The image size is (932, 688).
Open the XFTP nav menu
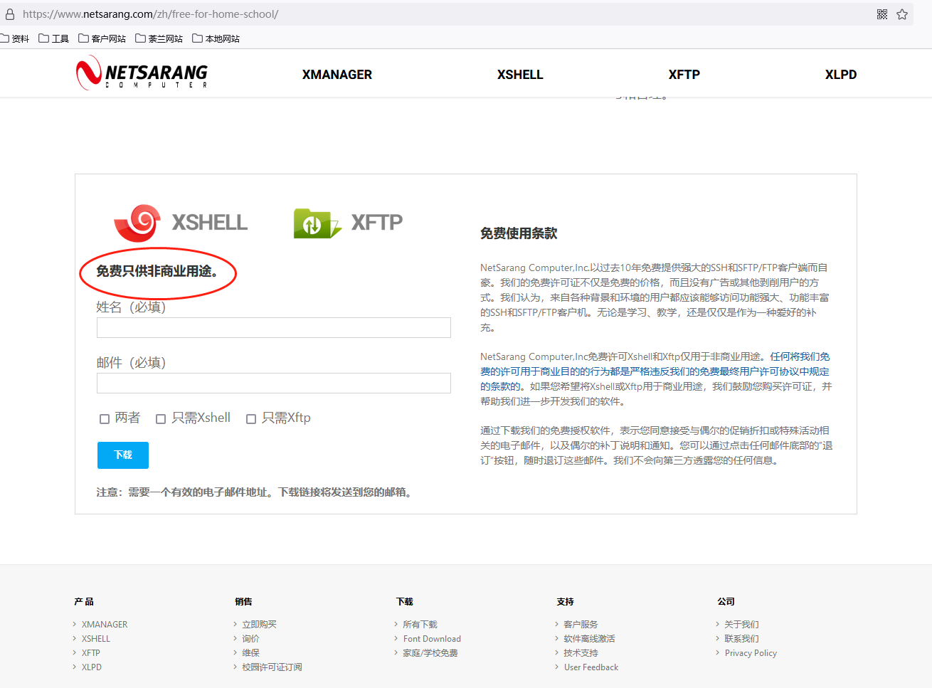coord(684,75)
